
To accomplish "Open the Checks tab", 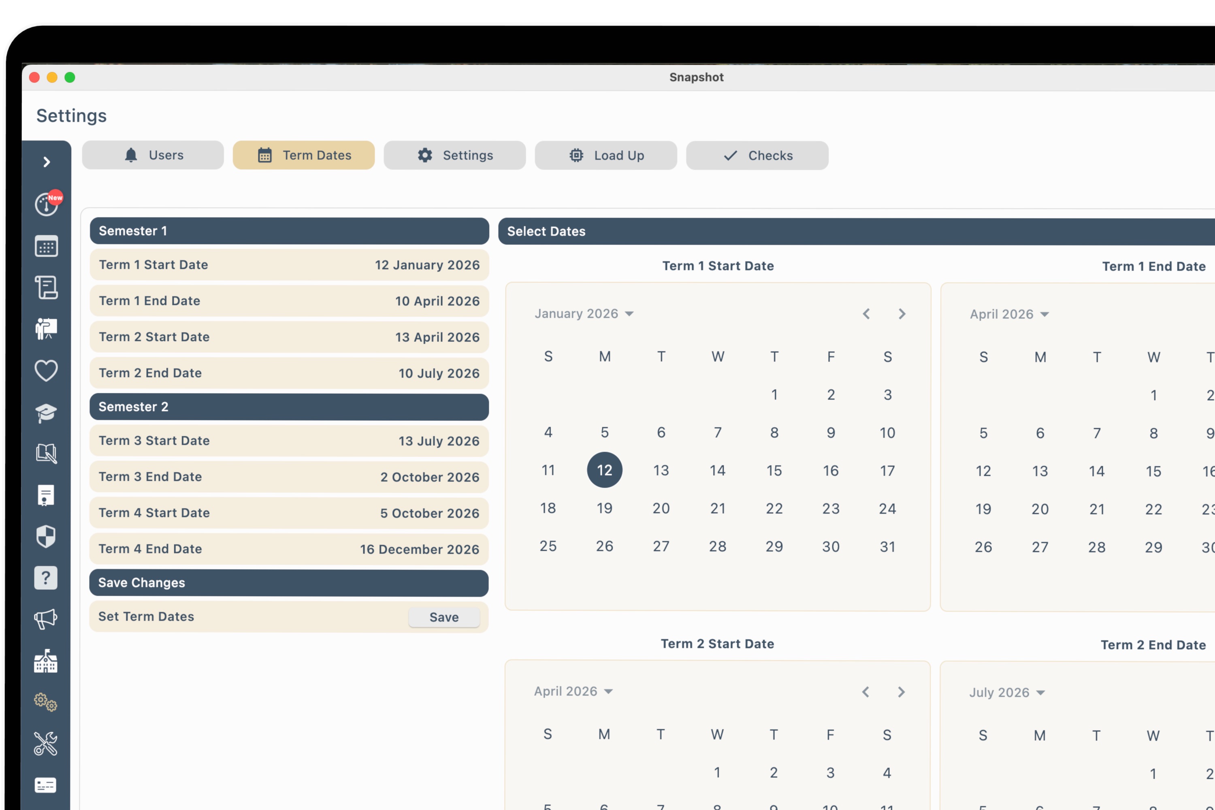I will pyautogui.click(x=757, y=156).
